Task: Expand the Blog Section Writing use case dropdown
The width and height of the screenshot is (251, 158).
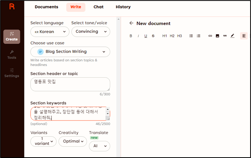Action: [x=70, y=52]
